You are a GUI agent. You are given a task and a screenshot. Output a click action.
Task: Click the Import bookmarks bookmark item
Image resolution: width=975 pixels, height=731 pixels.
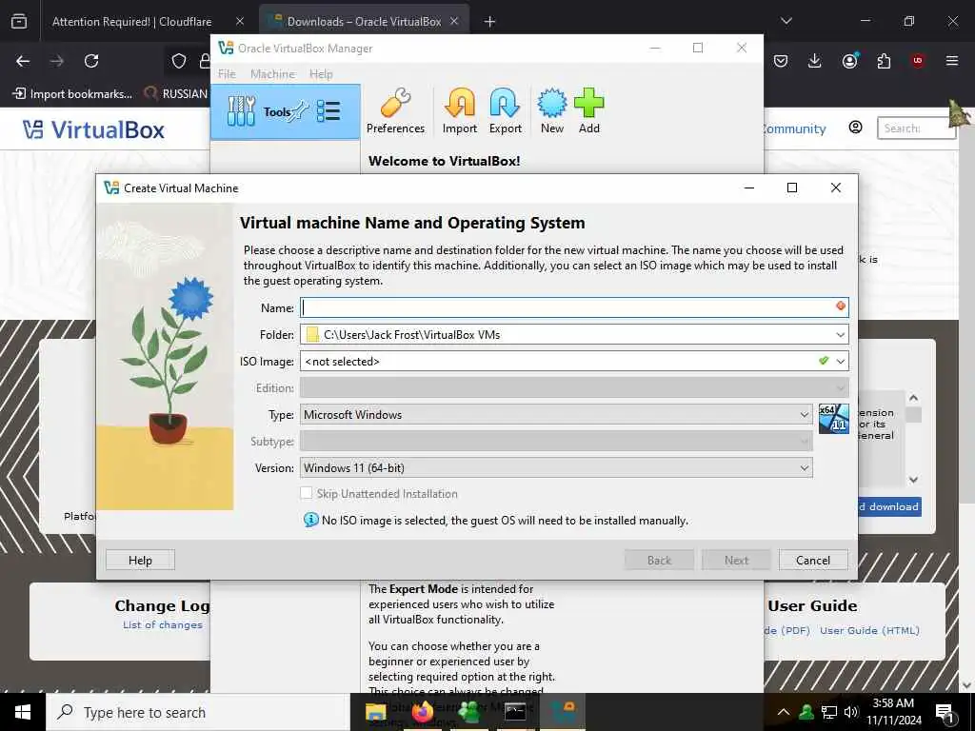click(72, 94)
